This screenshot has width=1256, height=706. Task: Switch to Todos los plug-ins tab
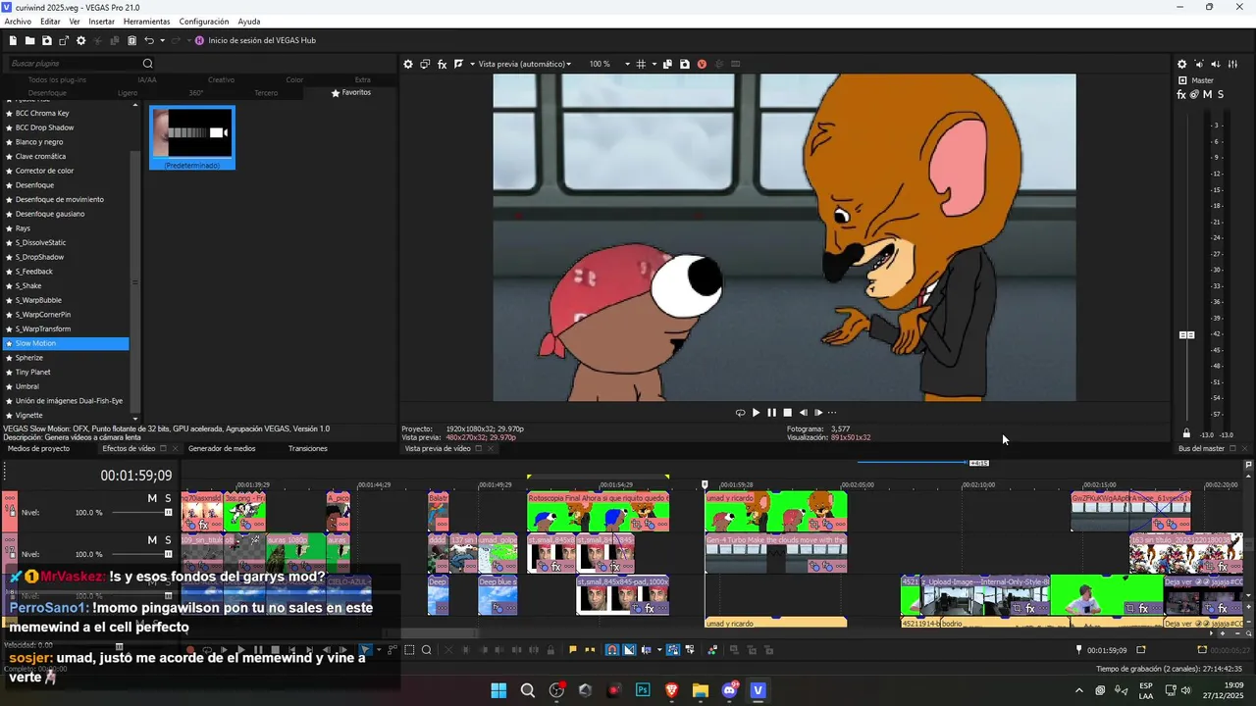coord(57,79)
